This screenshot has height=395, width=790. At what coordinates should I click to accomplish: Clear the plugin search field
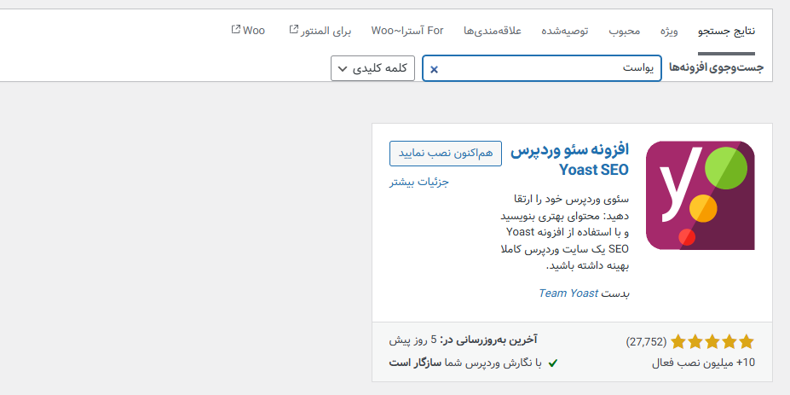point(434,69)
